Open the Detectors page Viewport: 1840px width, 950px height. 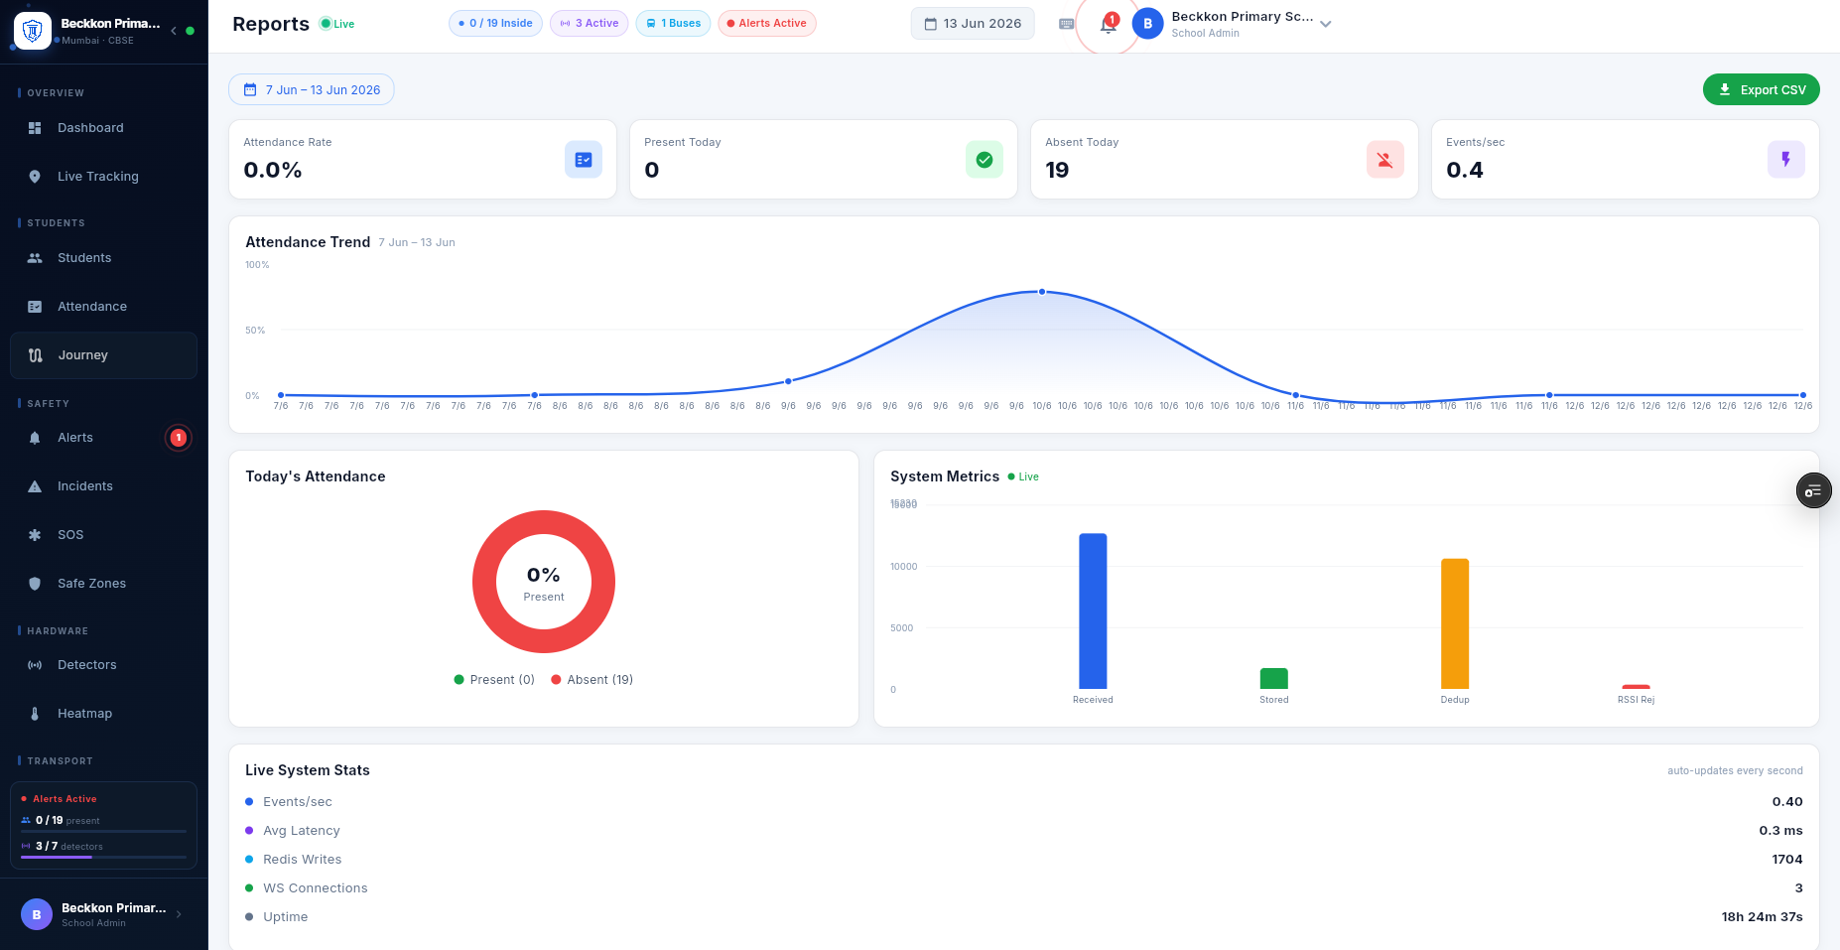103,665
